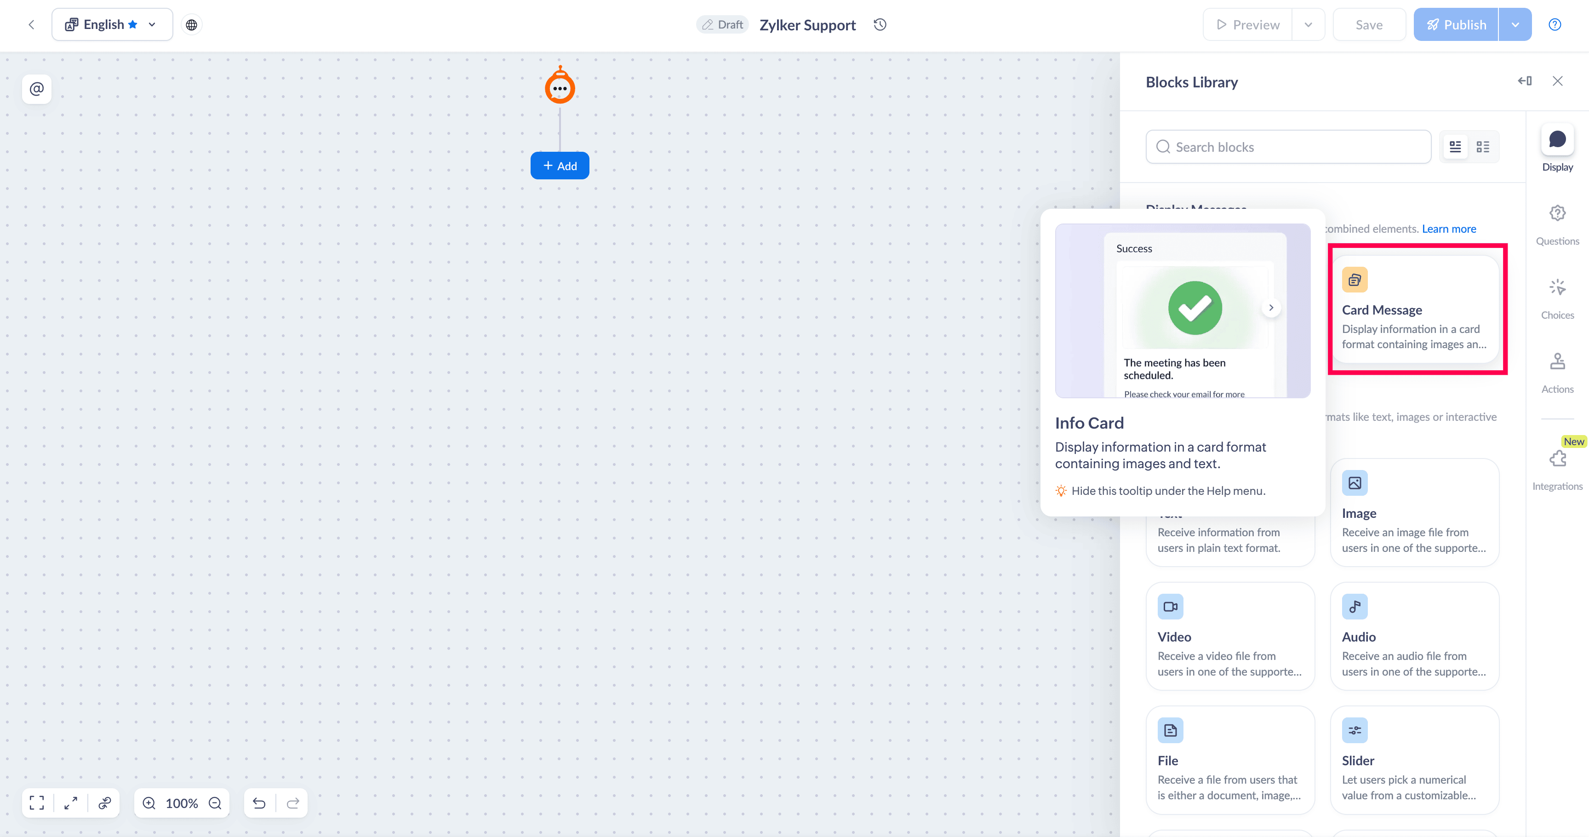Open version history clock icon
The image size is (1589, 837).
[x=880, y=25]
